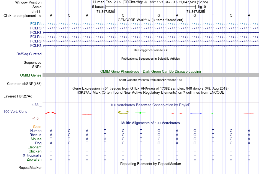Image resolution: width=259 pixels, height=174 pixels.
Task: Click the 'chr11:' ruler label
Action: [36, 11]
